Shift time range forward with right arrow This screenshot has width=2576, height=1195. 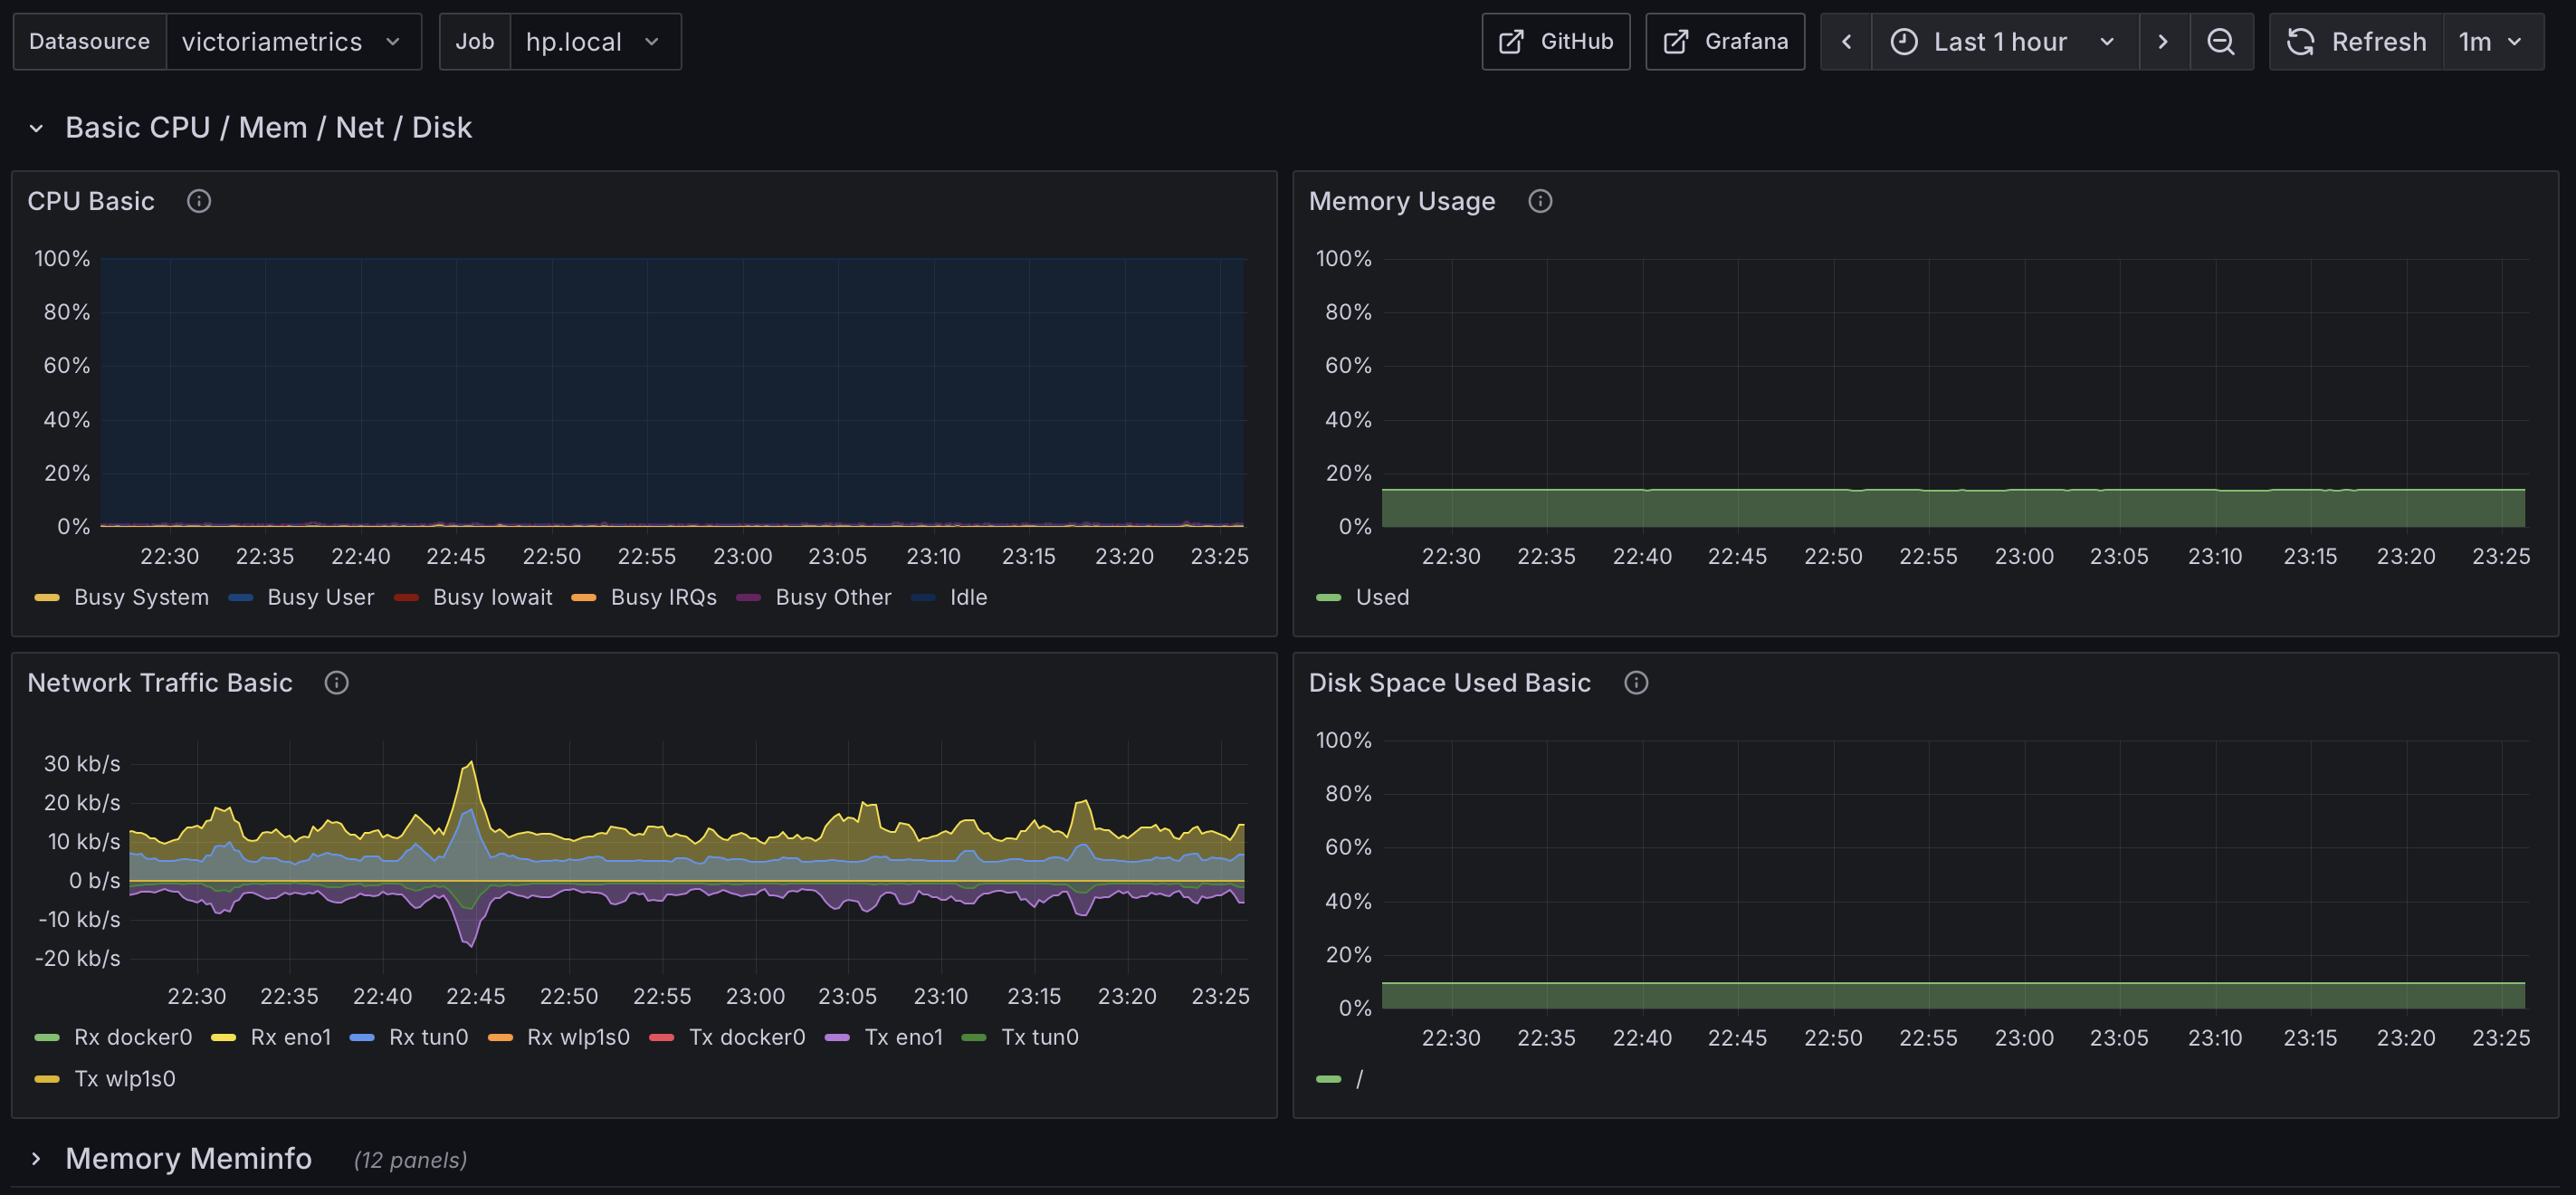coord(2163,42)
